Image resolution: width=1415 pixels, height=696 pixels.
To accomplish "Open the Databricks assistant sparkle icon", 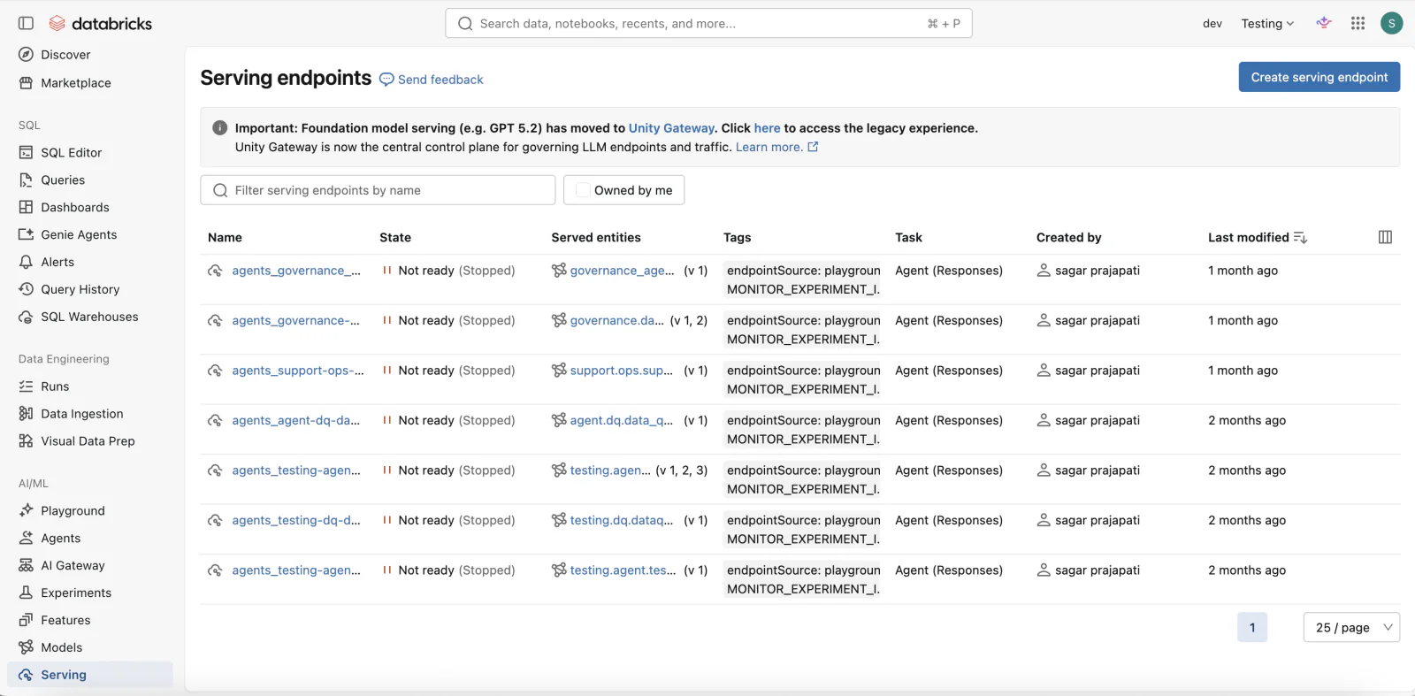I will pos(1324,23).
